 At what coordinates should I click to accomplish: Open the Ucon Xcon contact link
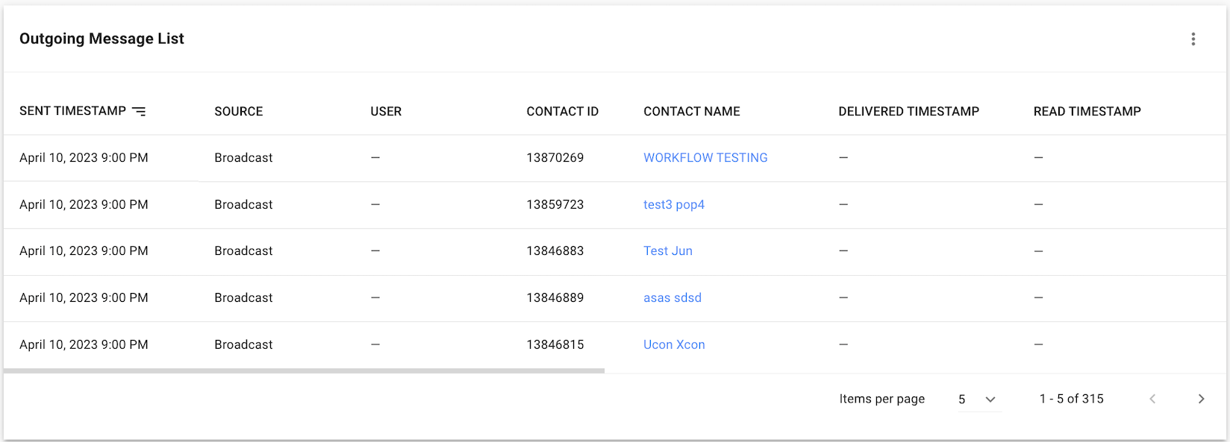click(x=673, y=345)
